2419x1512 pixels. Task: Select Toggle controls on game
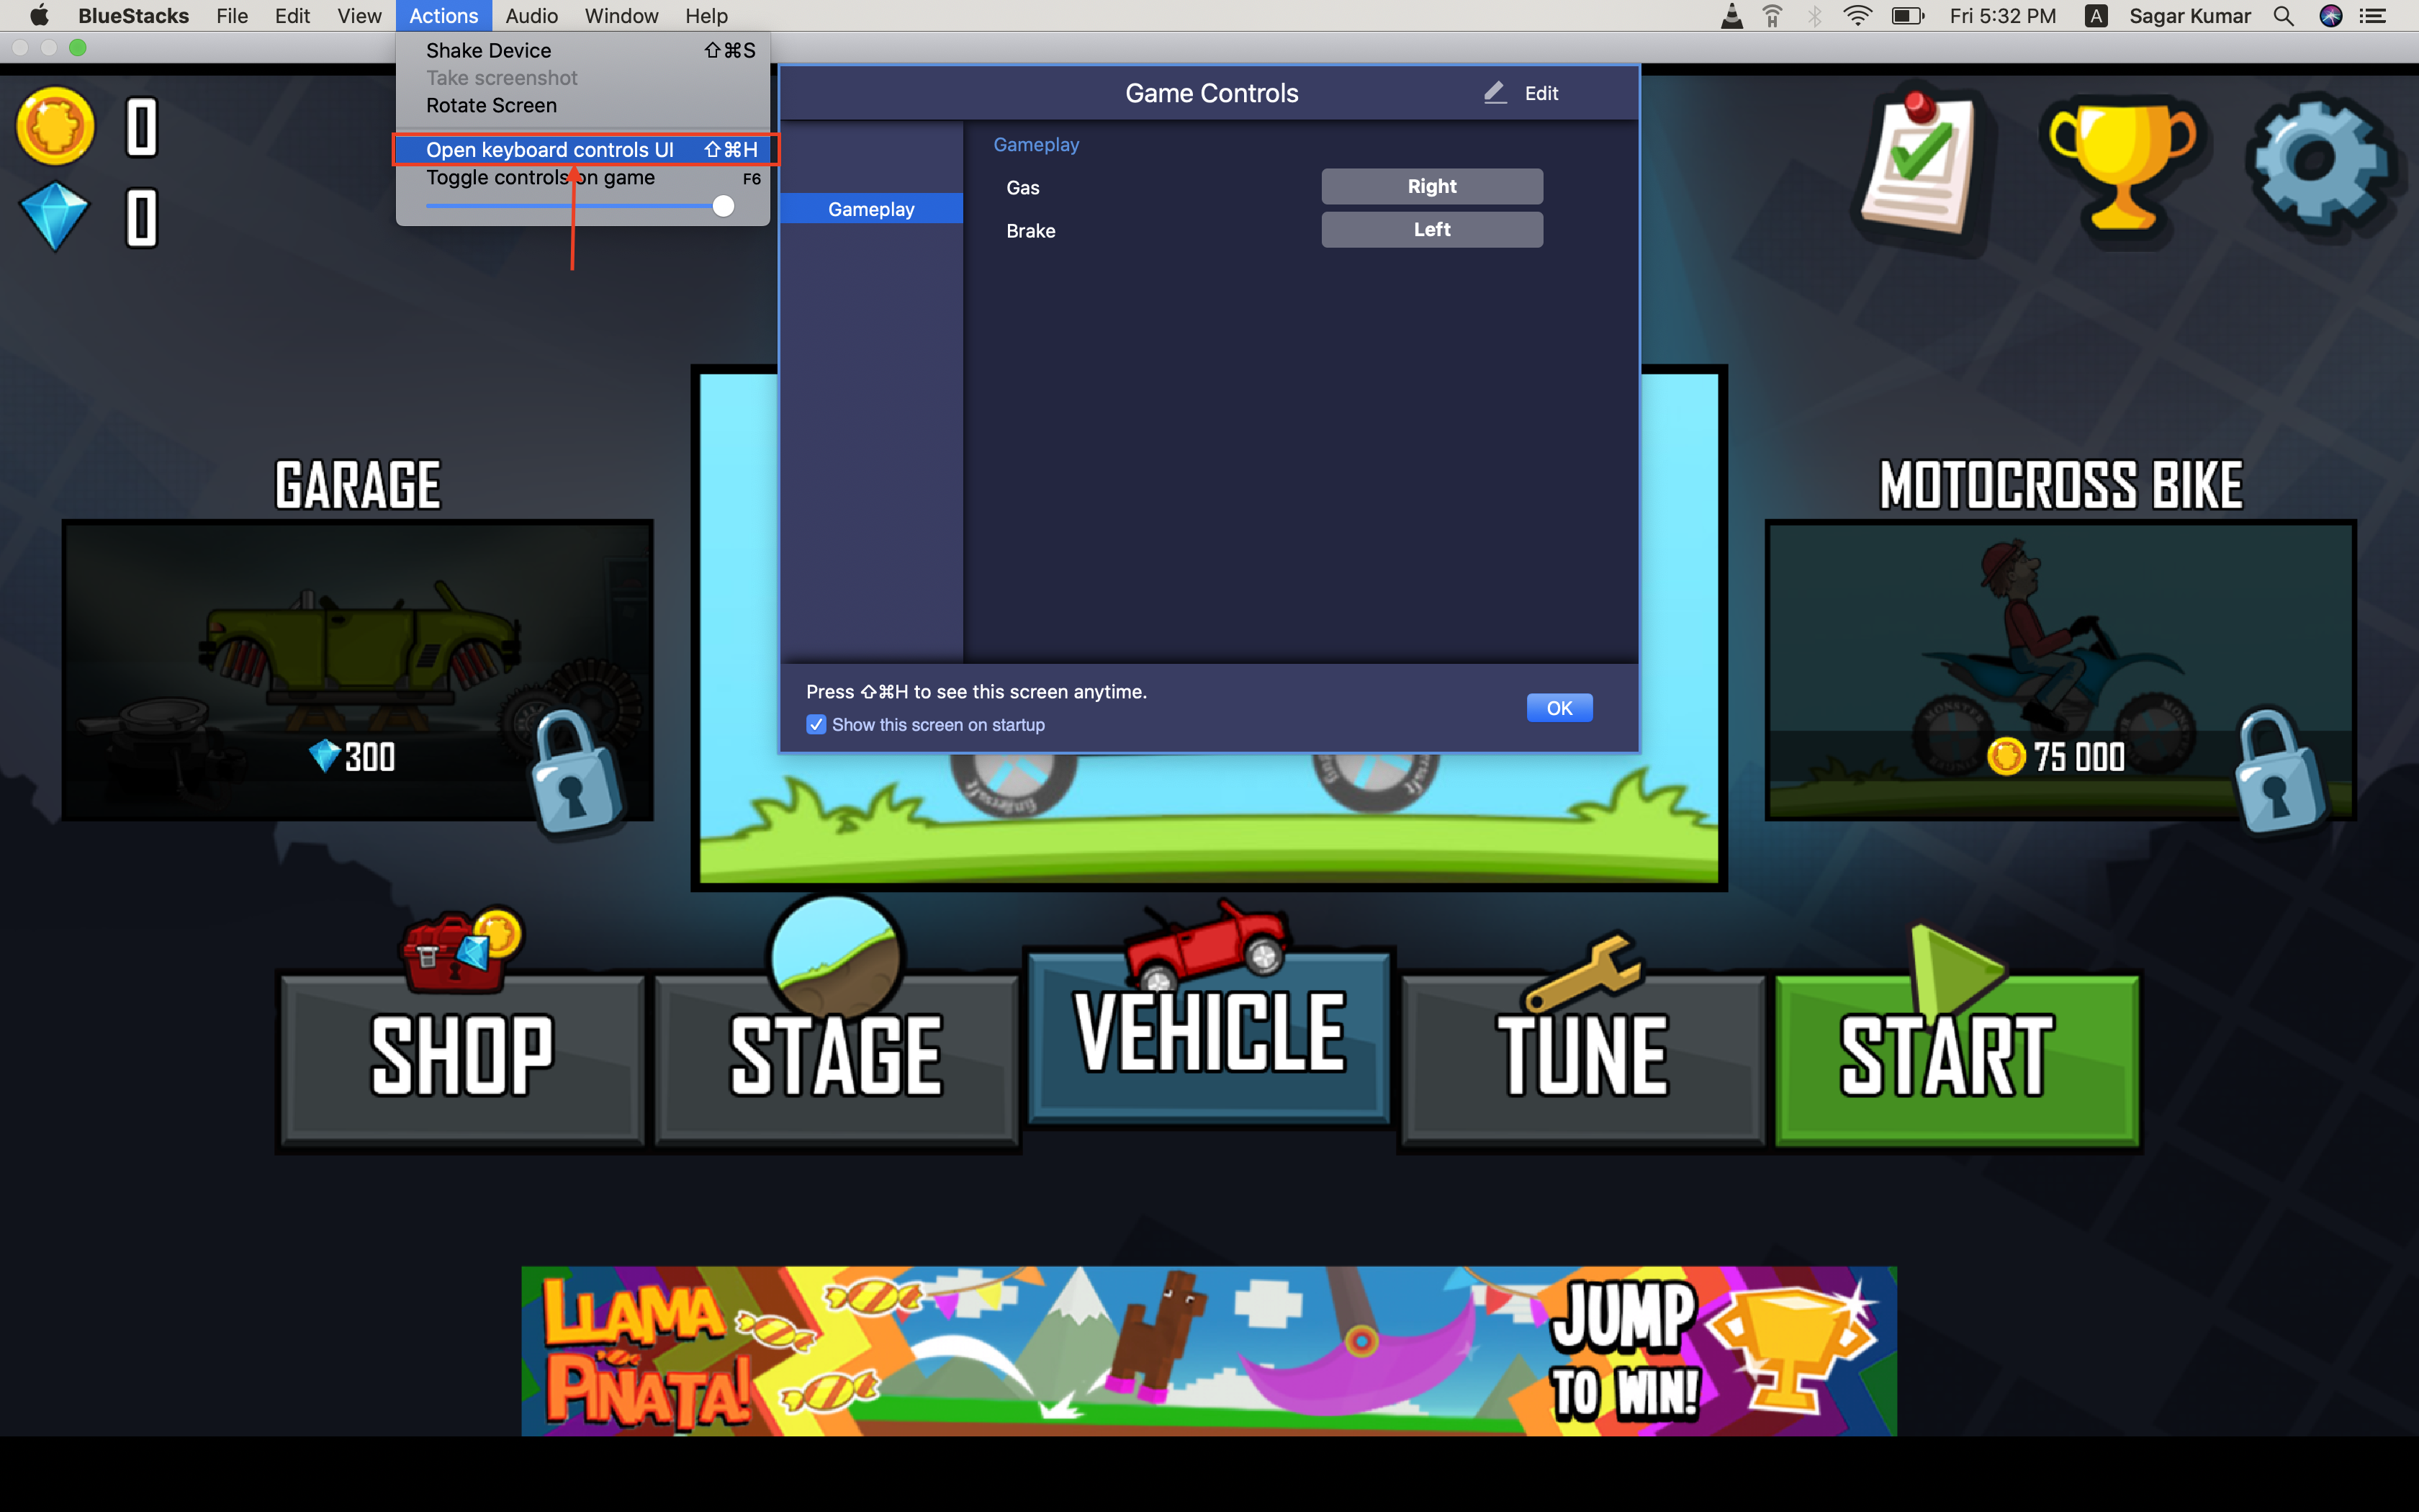pyautogui.click(x=582, y=177)
